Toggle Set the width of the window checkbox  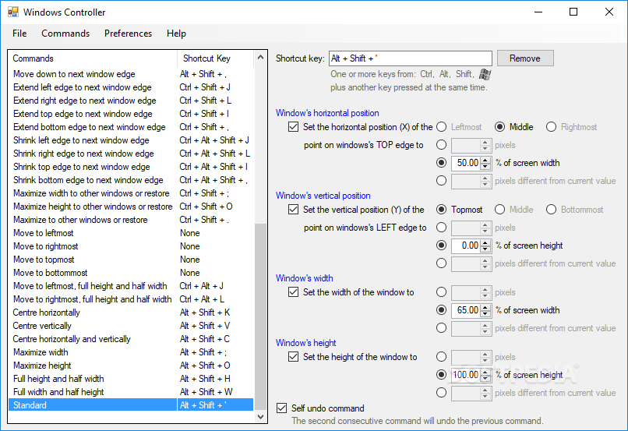tap(293, 292)
